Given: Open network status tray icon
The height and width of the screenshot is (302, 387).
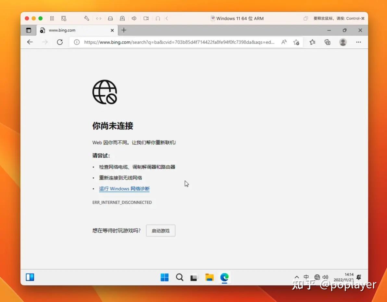Looking at the screenshot, I should (317, 277).
